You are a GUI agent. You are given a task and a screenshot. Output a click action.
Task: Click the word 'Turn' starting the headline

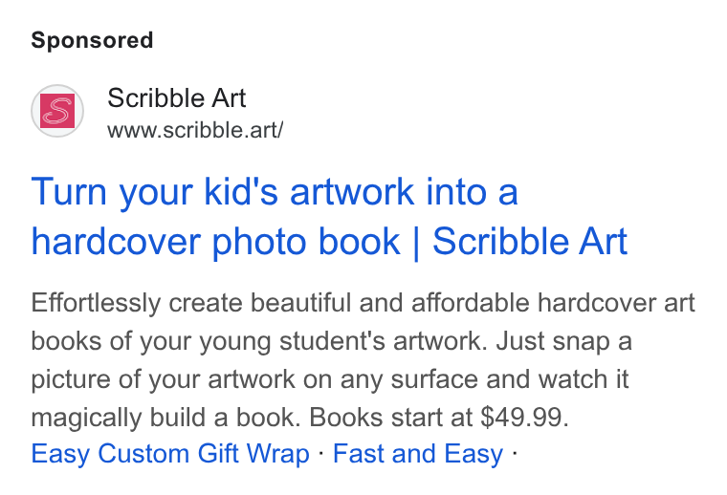coord(69,192)
